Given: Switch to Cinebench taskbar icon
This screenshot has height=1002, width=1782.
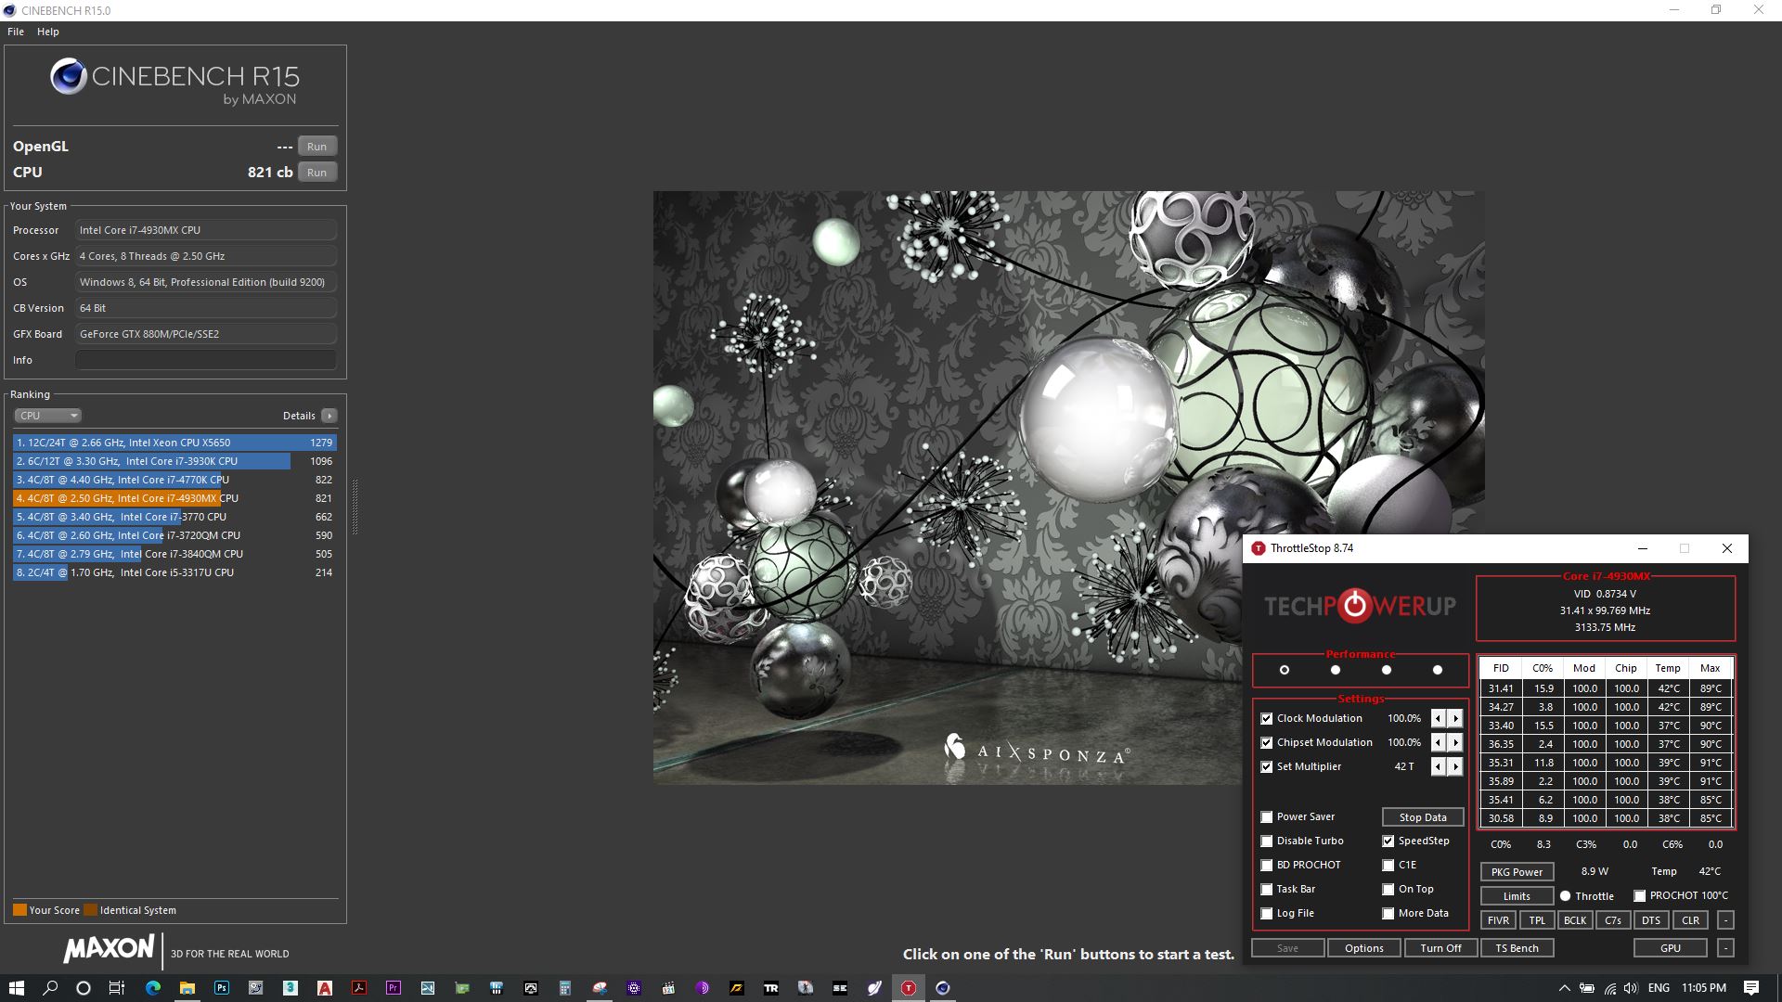Looking at the screenshot, I should point(943,988).
